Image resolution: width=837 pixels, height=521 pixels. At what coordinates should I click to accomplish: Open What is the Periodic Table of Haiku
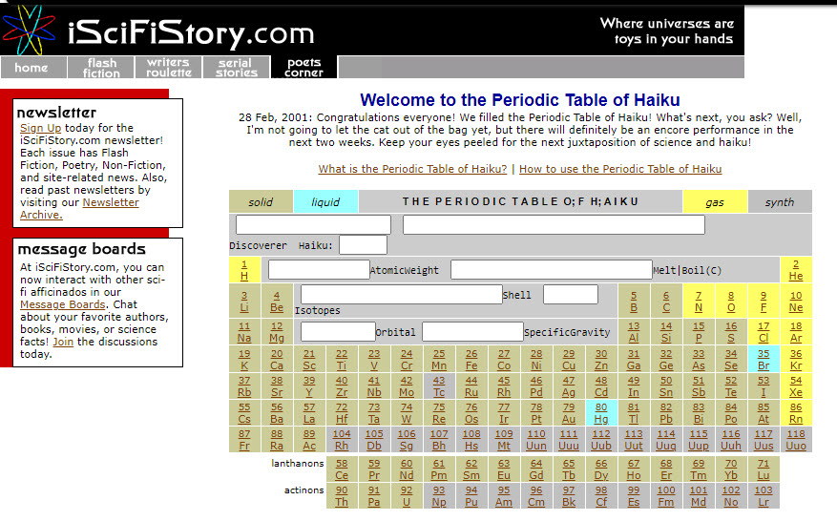coord(412,169)
